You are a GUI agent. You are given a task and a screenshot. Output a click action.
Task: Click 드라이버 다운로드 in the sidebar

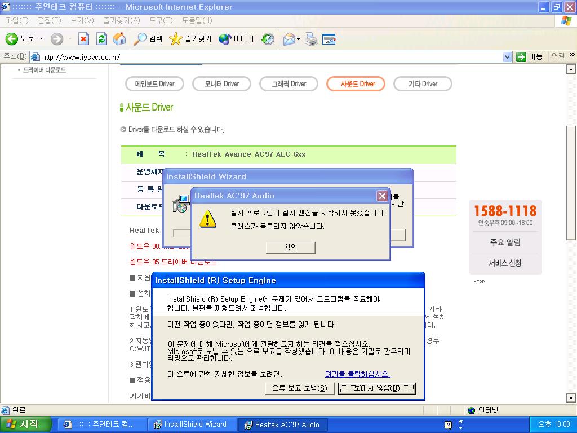(45, 70)
